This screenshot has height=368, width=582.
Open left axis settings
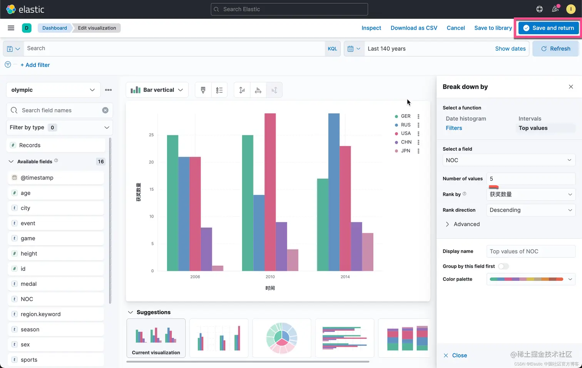(x=242, y=90)
